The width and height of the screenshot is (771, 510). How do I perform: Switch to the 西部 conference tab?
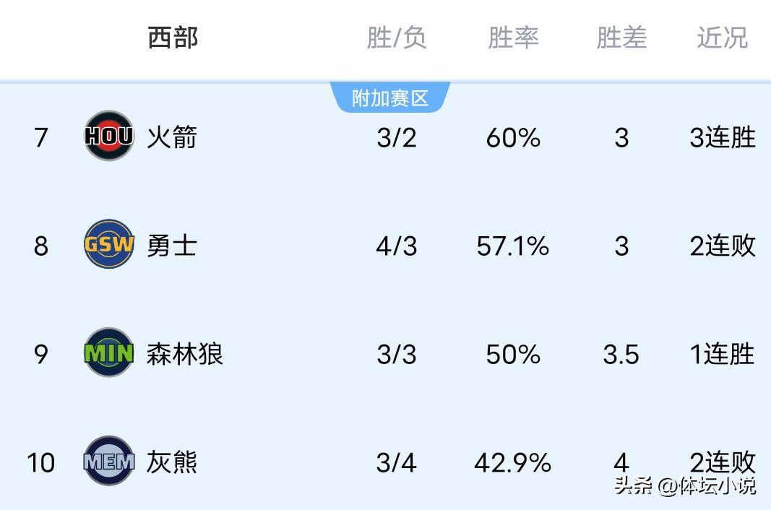pyautogui.click(x=171, y=38)
